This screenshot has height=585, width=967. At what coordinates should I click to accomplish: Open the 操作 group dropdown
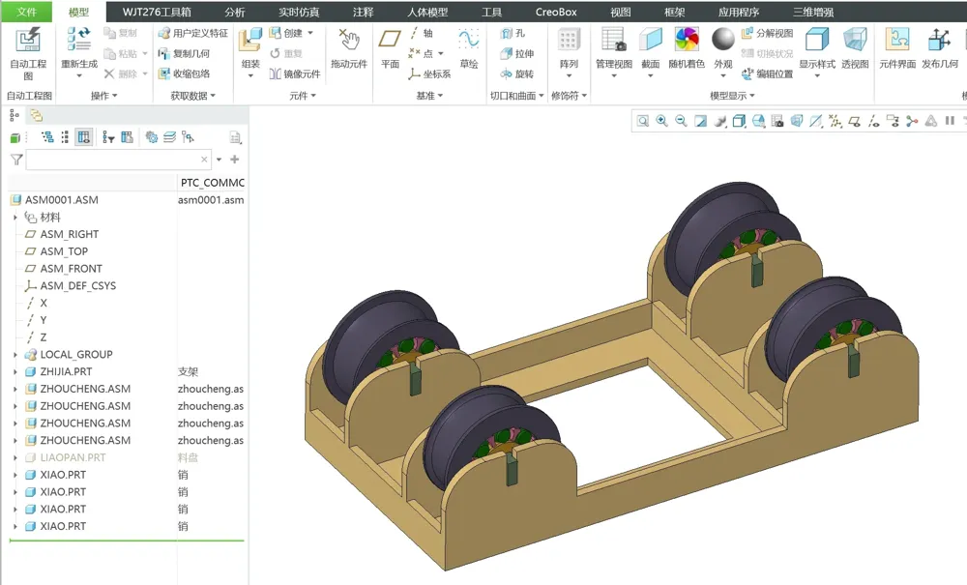103,96
